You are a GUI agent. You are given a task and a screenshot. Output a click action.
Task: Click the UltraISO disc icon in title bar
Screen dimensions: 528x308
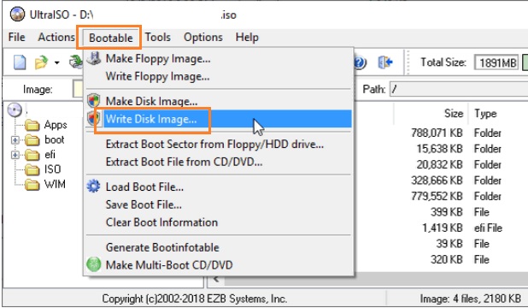[x=17, y=15]
